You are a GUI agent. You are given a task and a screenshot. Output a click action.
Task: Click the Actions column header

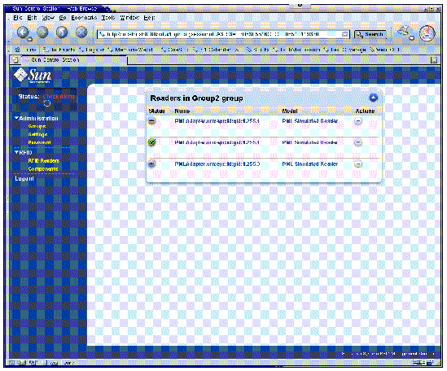pyautogui.click(x=366, y=111)
